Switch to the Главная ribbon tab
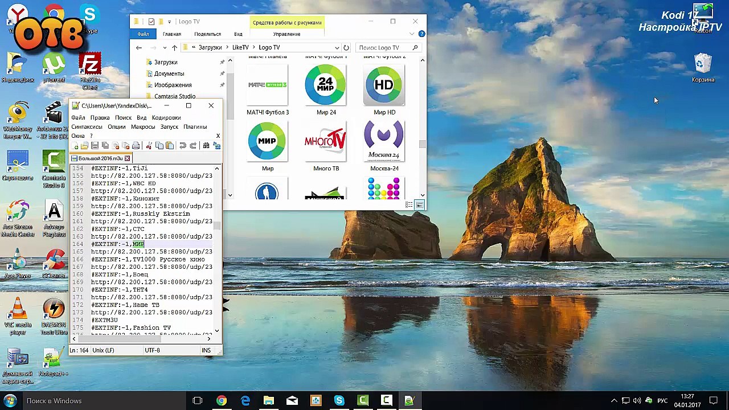The image size is (729, 410). [171, 34]
